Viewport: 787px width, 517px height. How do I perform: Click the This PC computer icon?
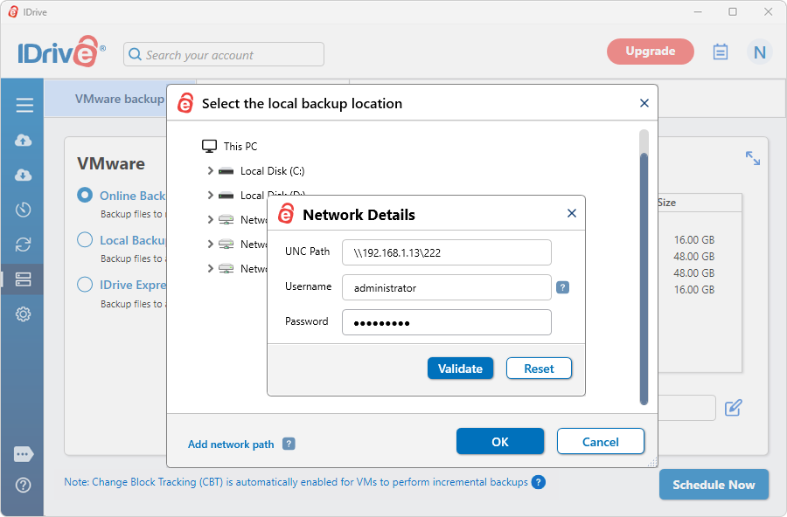coord(209,146)
